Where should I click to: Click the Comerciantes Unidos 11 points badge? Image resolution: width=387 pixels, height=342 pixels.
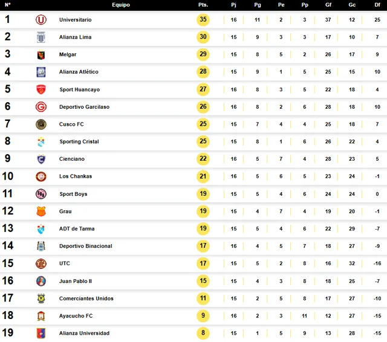pyautogui.click(x=203, y=298)
